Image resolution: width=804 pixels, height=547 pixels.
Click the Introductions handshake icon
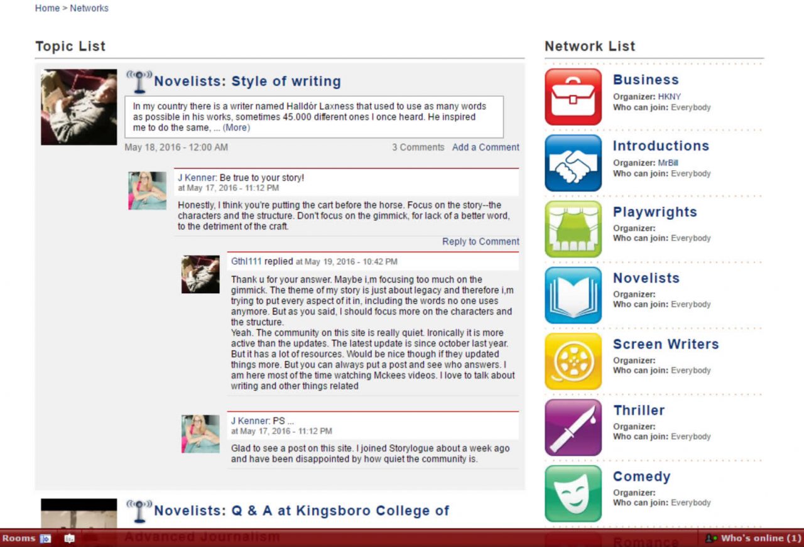573,163
